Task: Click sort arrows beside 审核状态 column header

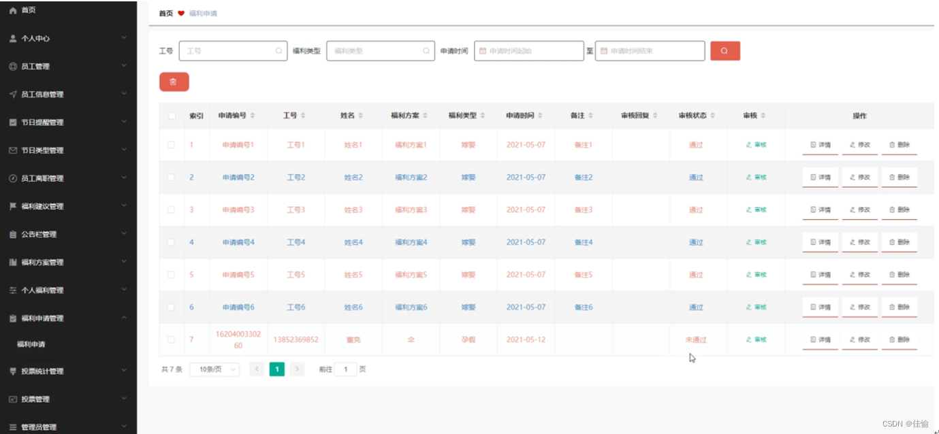Action: (x=712, y=116)
